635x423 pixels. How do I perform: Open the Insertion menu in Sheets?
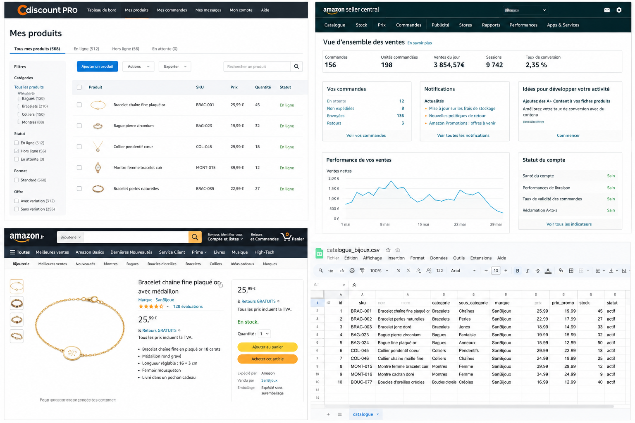(x=396, y=258)
